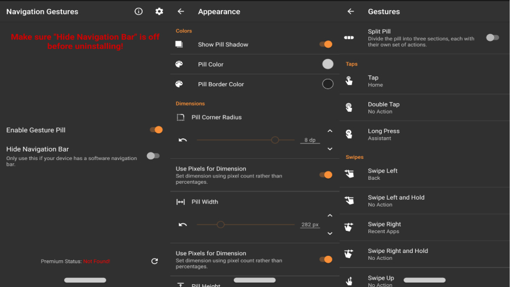The width and height of the screenshot is (511, 287).
Task: Reset Pill Width with undo icon
Action: pyautogui.click(x=183, y=225)
